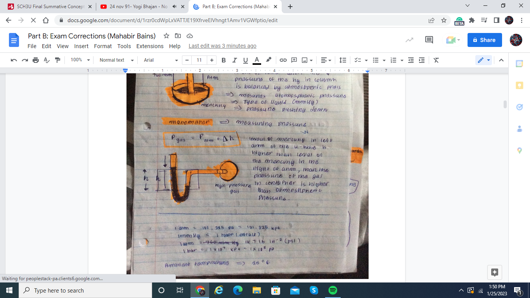530x298 pixels.
Task: Open the Extensions menu
Action: [x=150, y=46]
